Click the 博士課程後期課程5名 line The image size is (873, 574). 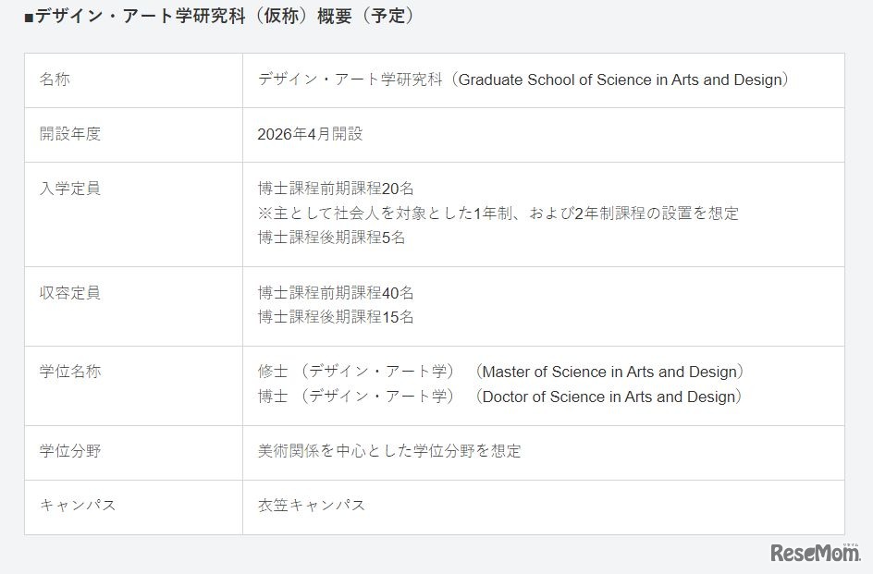(x=331, y=238)
